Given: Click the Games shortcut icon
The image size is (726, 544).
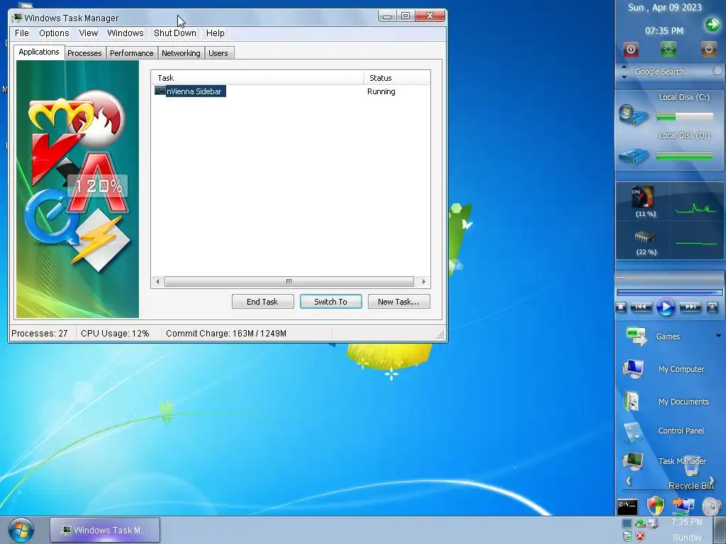Looking at the screenshot, I should [x=636, y=336].
